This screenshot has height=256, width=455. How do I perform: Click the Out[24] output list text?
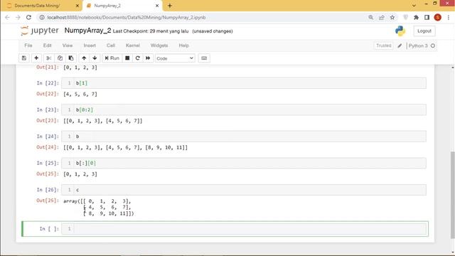click(x=125, y=147)
